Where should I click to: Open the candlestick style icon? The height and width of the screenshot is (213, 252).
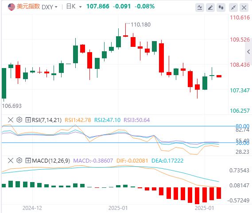click(221, 8)
